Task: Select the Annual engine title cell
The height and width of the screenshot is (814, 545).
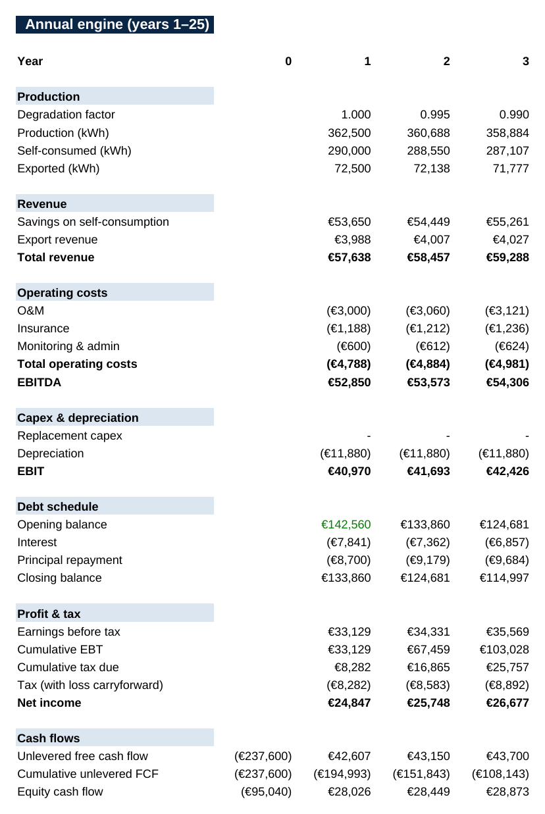Action: (115, 25)
